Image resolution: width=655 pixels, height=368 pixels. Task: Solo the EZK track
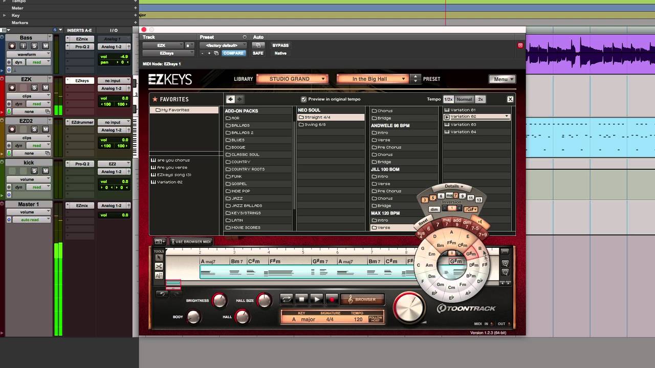click(x=34, y=88)
